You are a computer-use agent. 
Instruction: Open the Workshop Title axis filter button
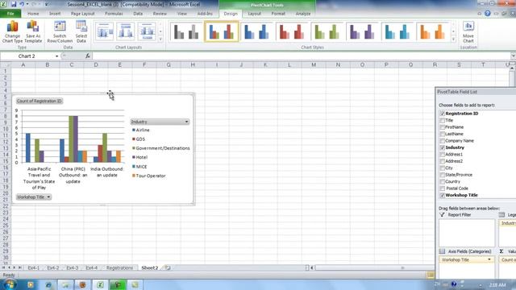(34, 197)
